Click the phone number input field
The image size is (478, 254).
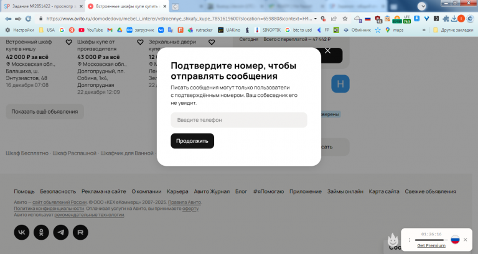pyautogui.click(x=239, y=120)
